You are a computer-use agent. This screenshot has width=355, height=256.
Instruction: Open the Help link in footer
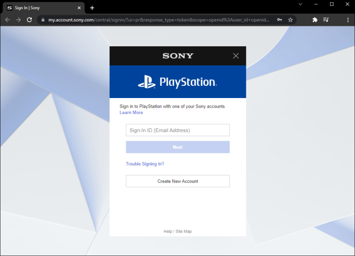[x=168, y=232]
